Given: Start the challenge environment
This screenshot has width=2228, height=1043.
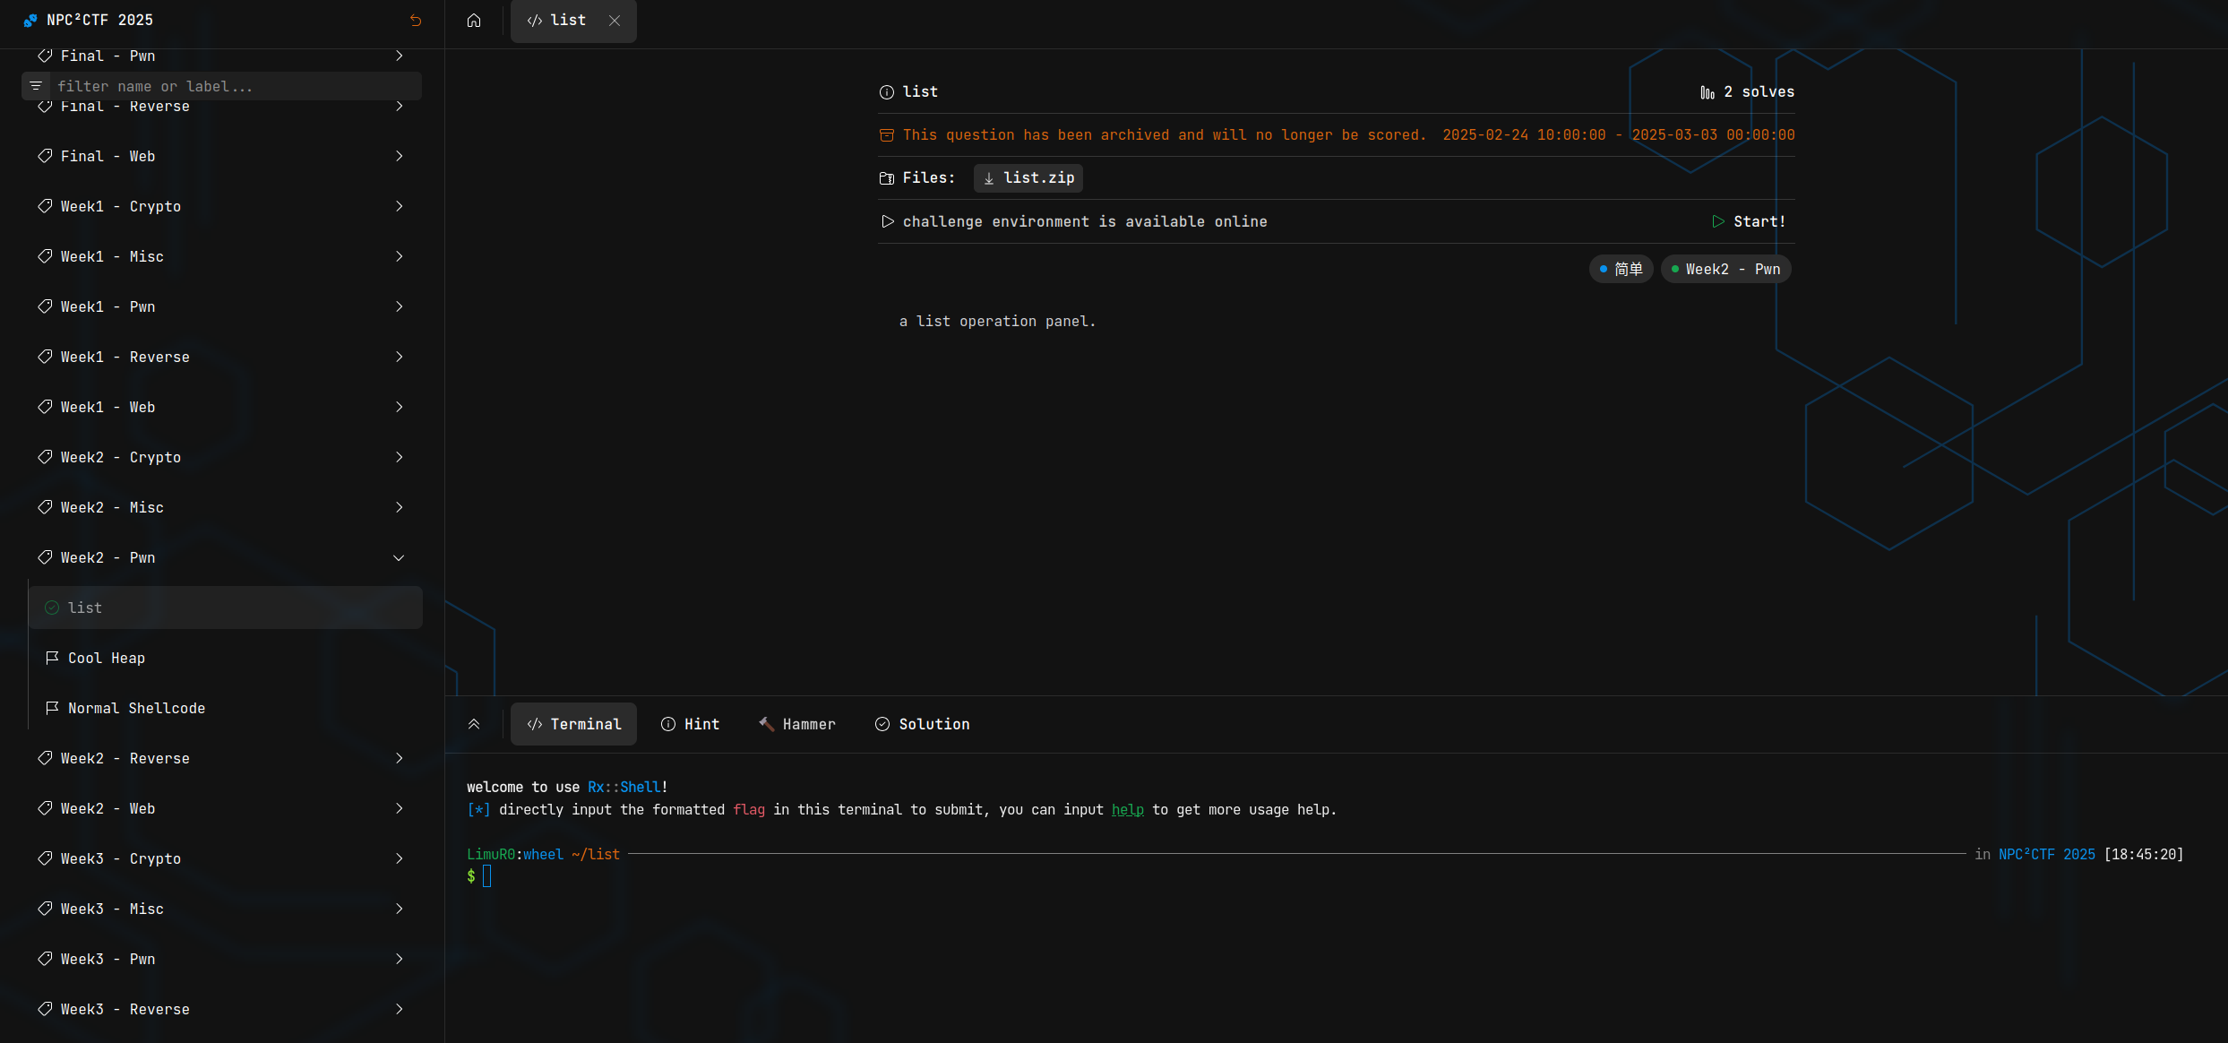Looking at the screenshot, I should tap(1749, 221).
